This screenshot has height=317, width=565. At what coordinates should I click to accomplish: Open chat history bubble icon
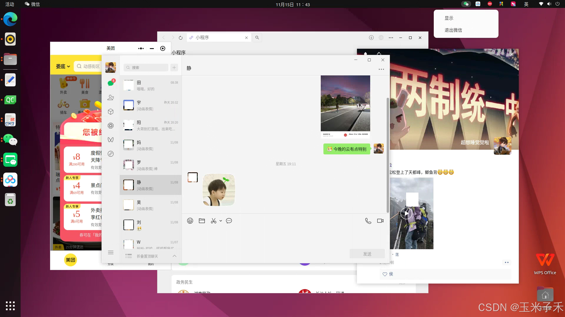pos(229,221)
